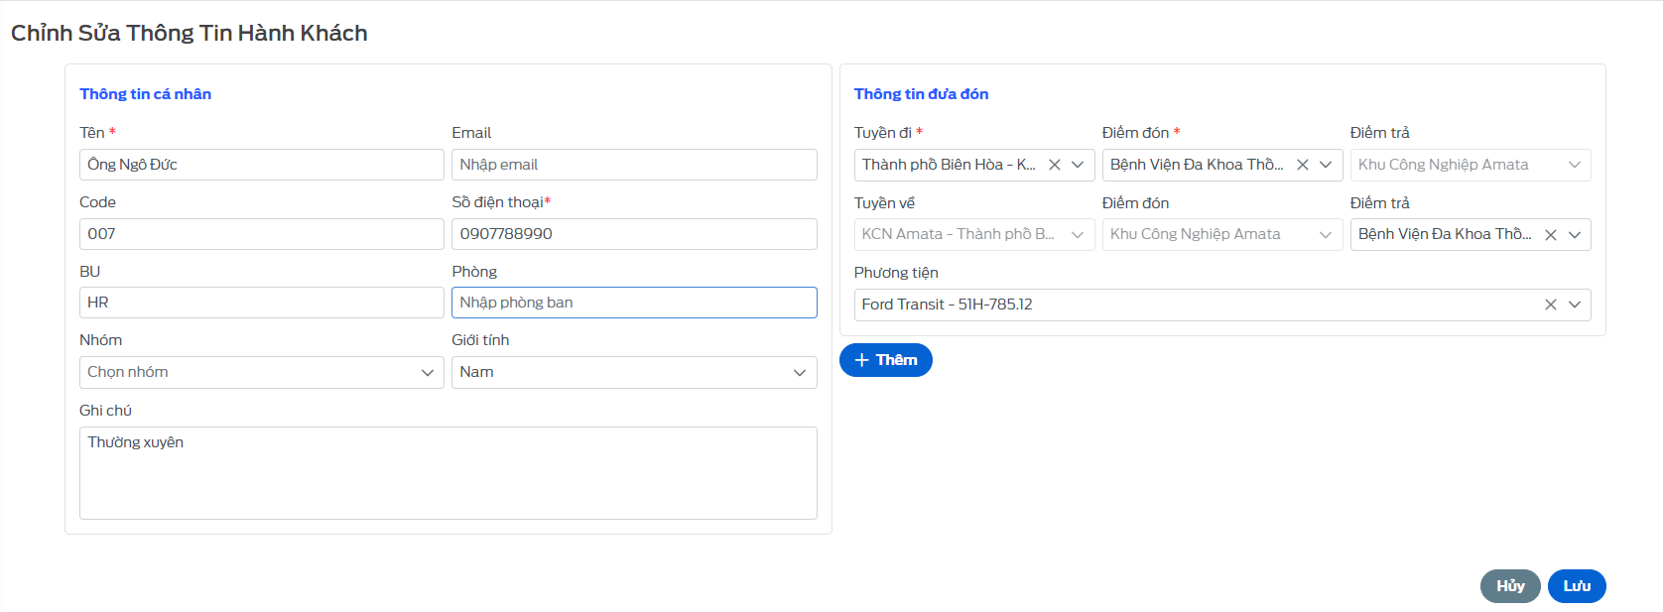The height and width of the screenshot is (612, 1663).
Task: Clear the Tuyến đi route selection
Action: [1055, 165]
